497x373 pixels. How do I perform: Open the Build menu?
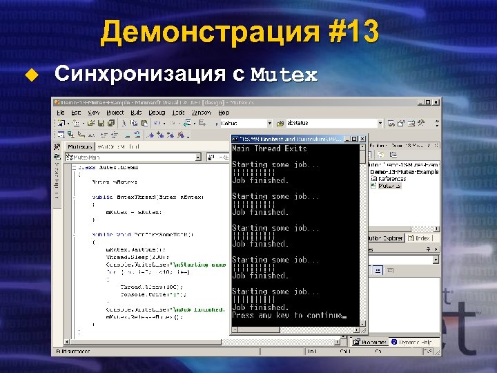(136, 113)
